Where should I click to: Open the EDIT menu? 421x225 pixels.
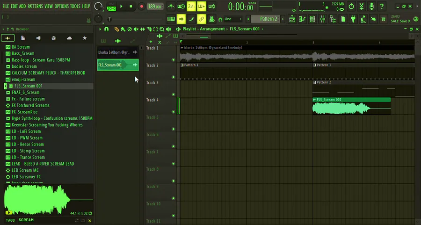(x=14, y=6)
